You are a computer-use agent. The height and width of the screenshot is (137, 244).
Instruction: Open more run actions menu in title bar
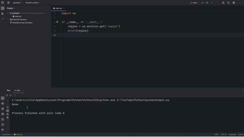click(212, 3)
